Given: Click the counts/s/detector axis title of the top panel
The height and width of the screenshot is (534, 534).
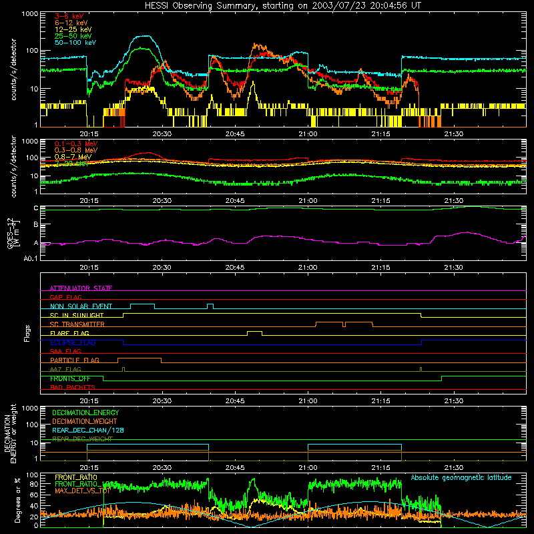Looking at the screenshot, I should click(13, 69).
